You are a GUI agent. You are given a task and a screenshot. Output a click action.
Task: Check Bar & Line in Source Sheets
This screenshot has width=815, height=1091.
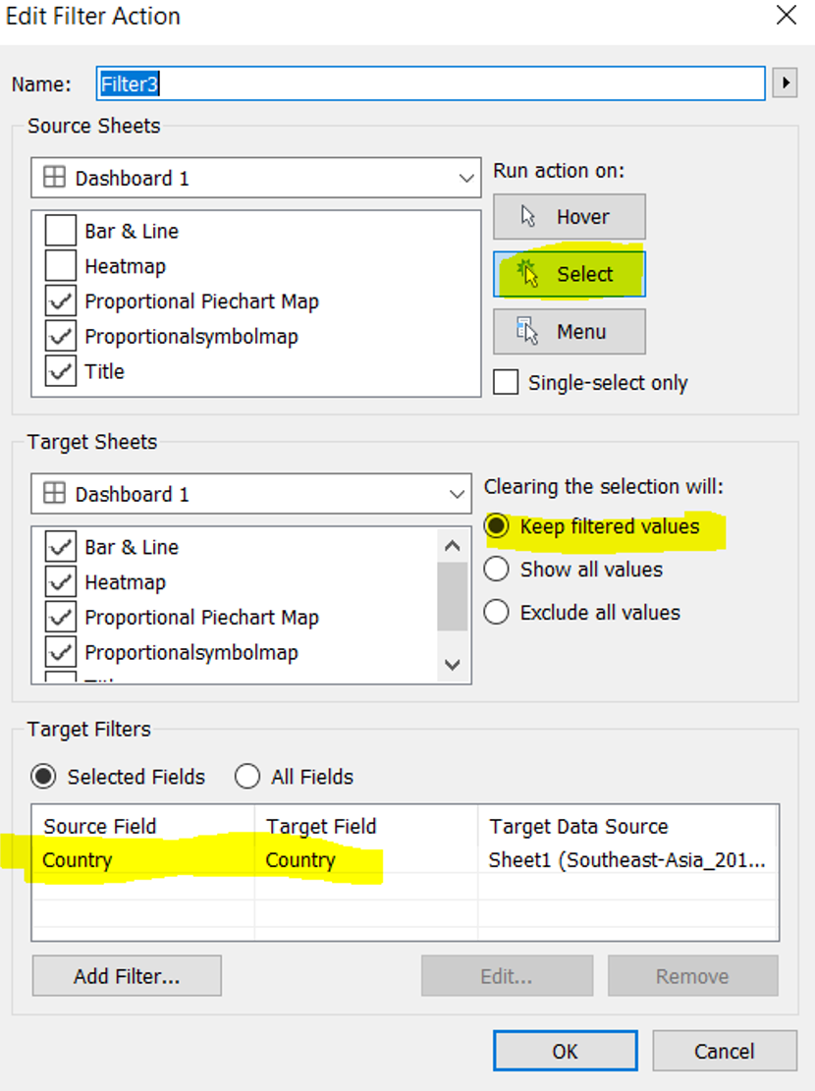click(x=60, y=231)
